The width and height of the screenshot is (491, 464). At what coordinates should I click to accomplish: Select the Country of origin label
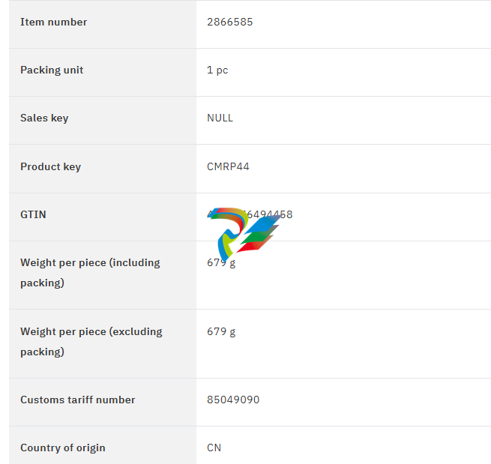[63, 448]
